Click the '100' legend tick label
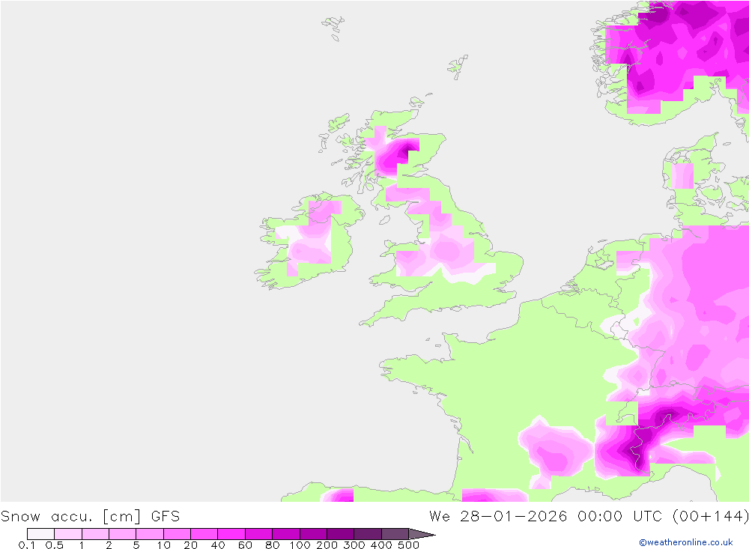Viewport: 749px width, 549px height. click(x=300, y=545)
